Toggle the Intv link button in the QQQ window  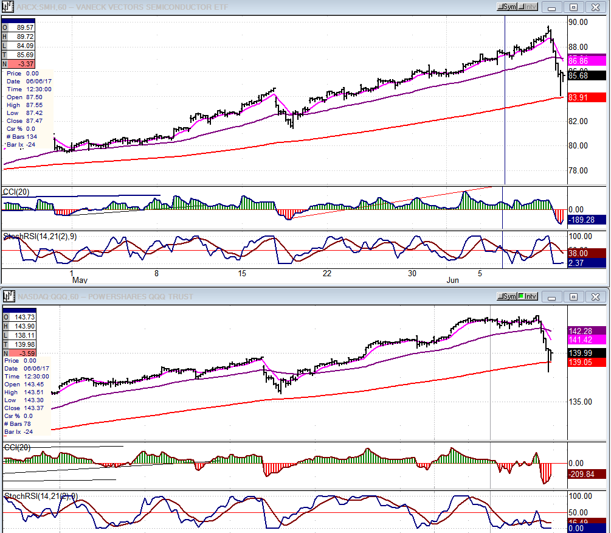(x=528, y=296)
